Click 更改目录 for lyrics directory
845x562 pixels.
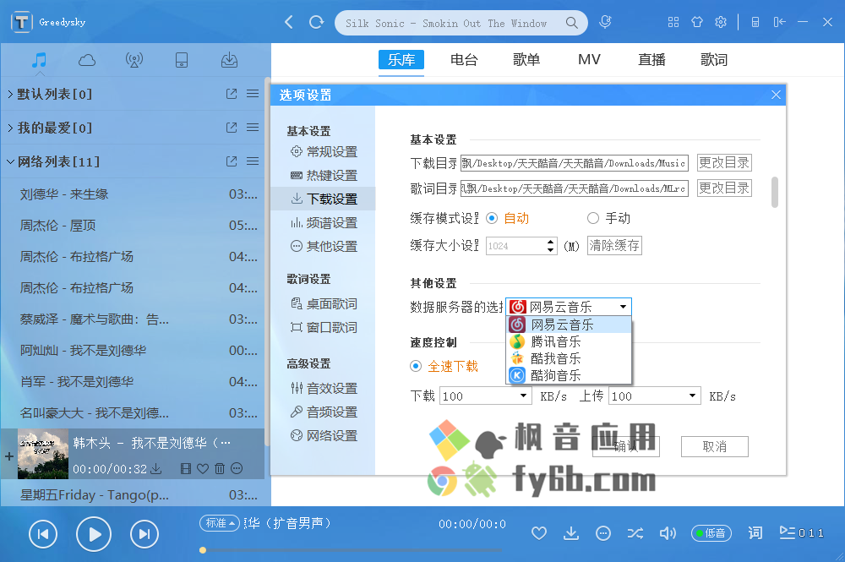point(724,188)
